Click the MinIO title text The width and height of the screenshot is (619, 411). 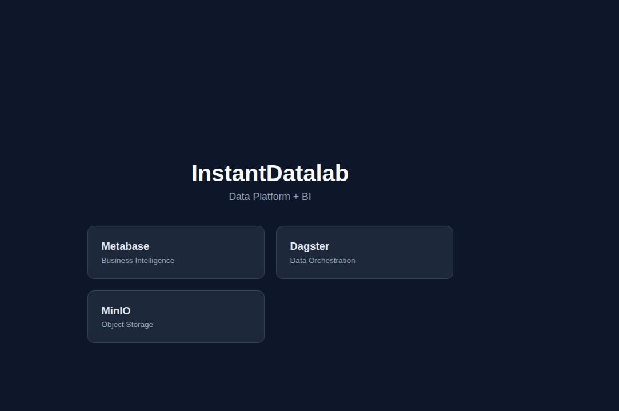pyautogui.click(x=116, y=311)
